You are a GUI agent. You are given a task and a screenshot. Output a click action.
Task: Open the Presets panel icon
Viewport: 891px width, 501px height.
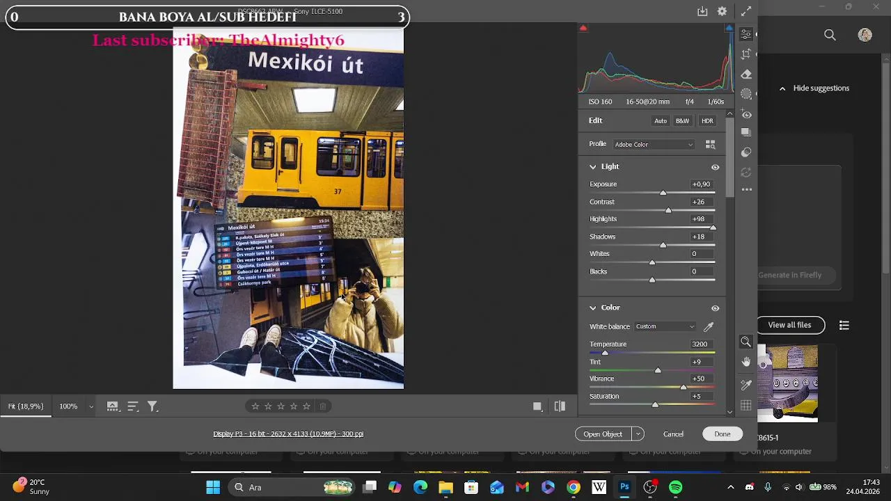click(x=746, y=152)
